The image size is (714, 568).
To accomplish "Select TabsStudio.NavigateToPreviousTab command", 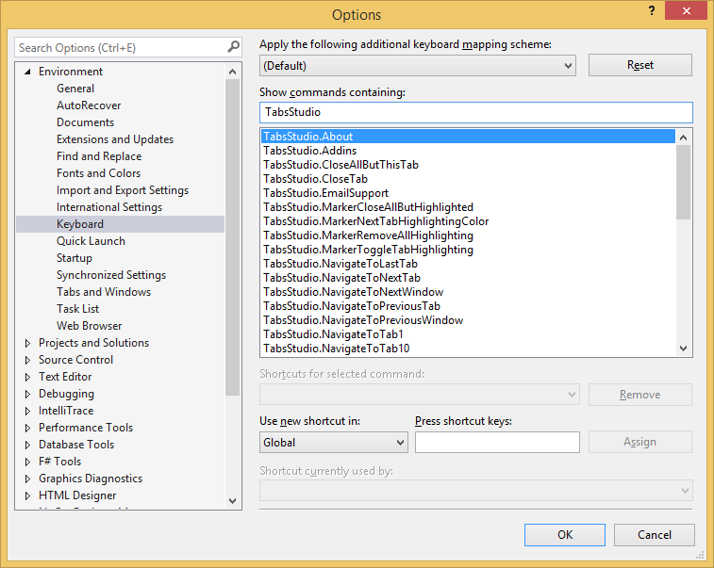I will point(468,305).
